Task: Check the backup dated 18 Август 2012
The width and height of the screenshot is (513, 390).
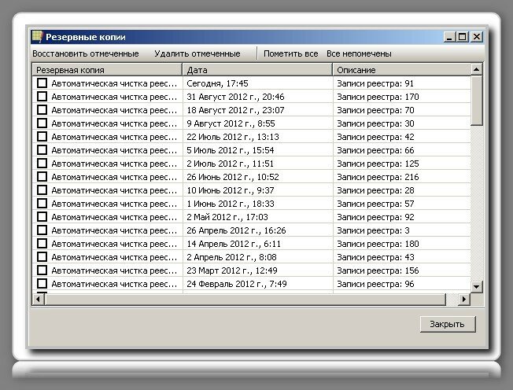Action: (x=42, y=110)
